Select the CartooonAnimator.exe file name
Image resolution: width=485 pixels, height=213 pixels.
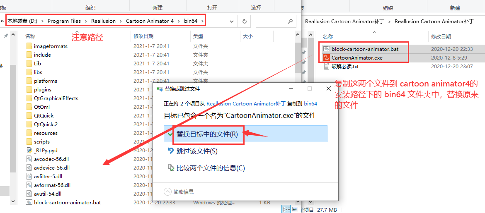(x=357, y=57)
